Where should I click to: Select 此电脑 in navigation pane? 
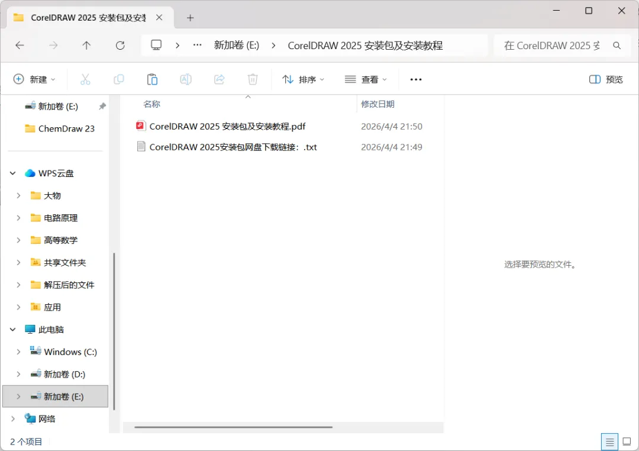coord(51,330)
